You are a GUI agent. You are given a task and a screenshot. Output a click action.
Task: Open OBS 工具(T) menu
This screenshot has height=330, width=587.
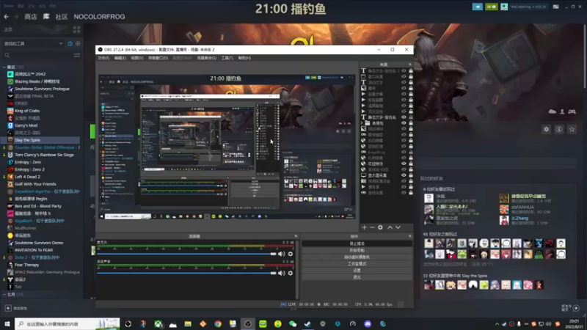point(227,58)
